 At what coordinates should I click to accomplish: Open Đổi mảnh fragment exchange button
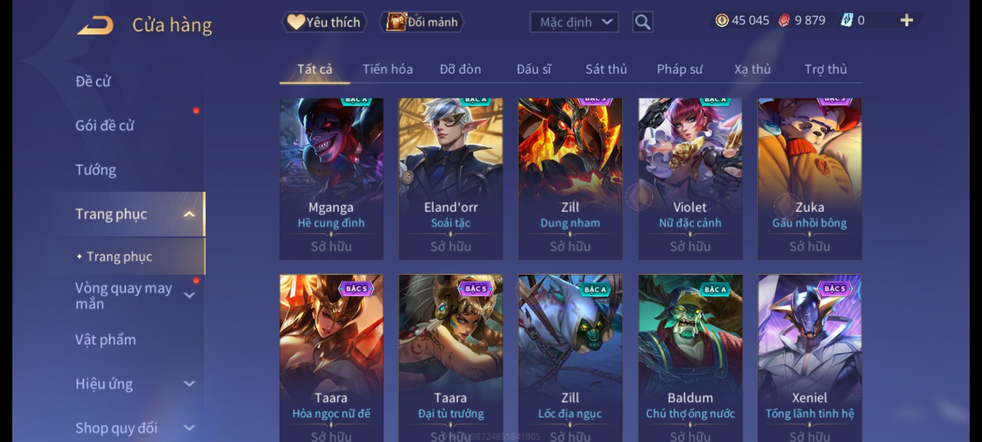pyautogui.click(x=421, y=22)
